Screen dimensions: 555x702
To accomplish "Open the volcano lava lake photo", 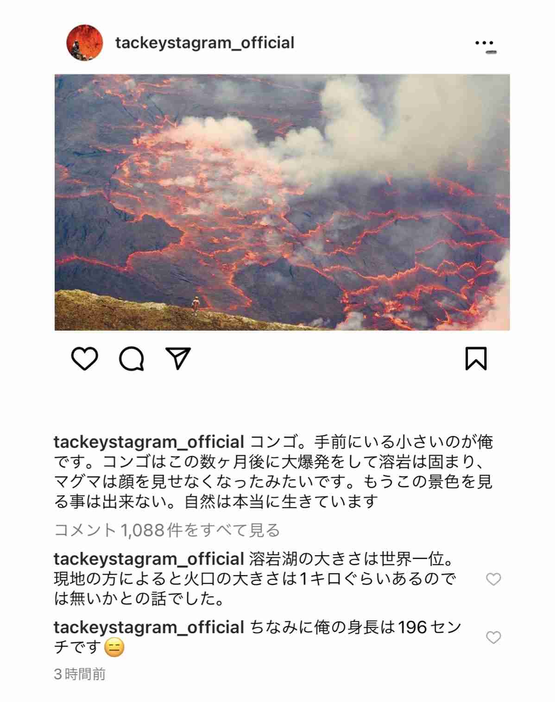I will (x=282, y=202).
